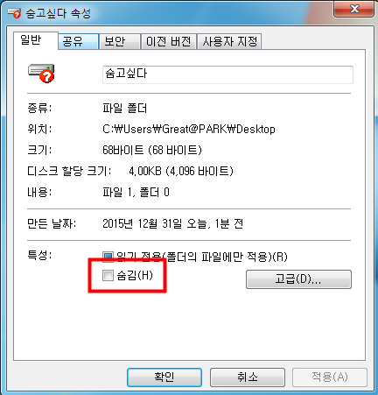Click the folder name field showing 숨고싶다
Image resolution: width=378 pixels, height=395 pixels.
pyautogui.click(x=227, y=74)
